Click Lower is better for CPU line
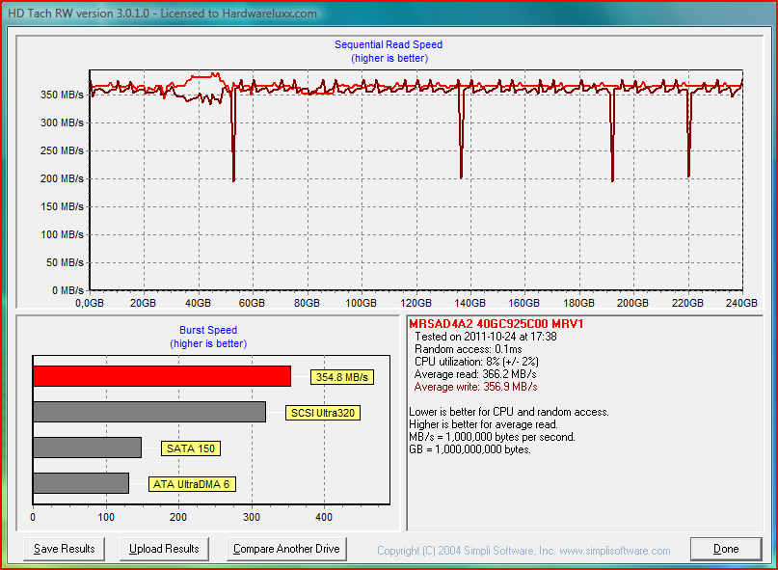The image size is (778, 570). (x=509, y=412)
